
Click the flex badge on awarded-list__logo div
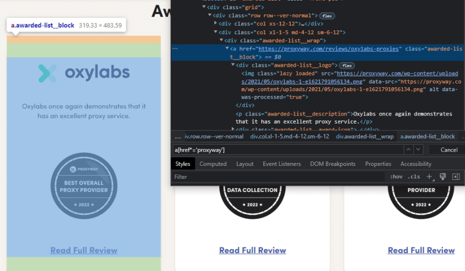coord(347,66)
